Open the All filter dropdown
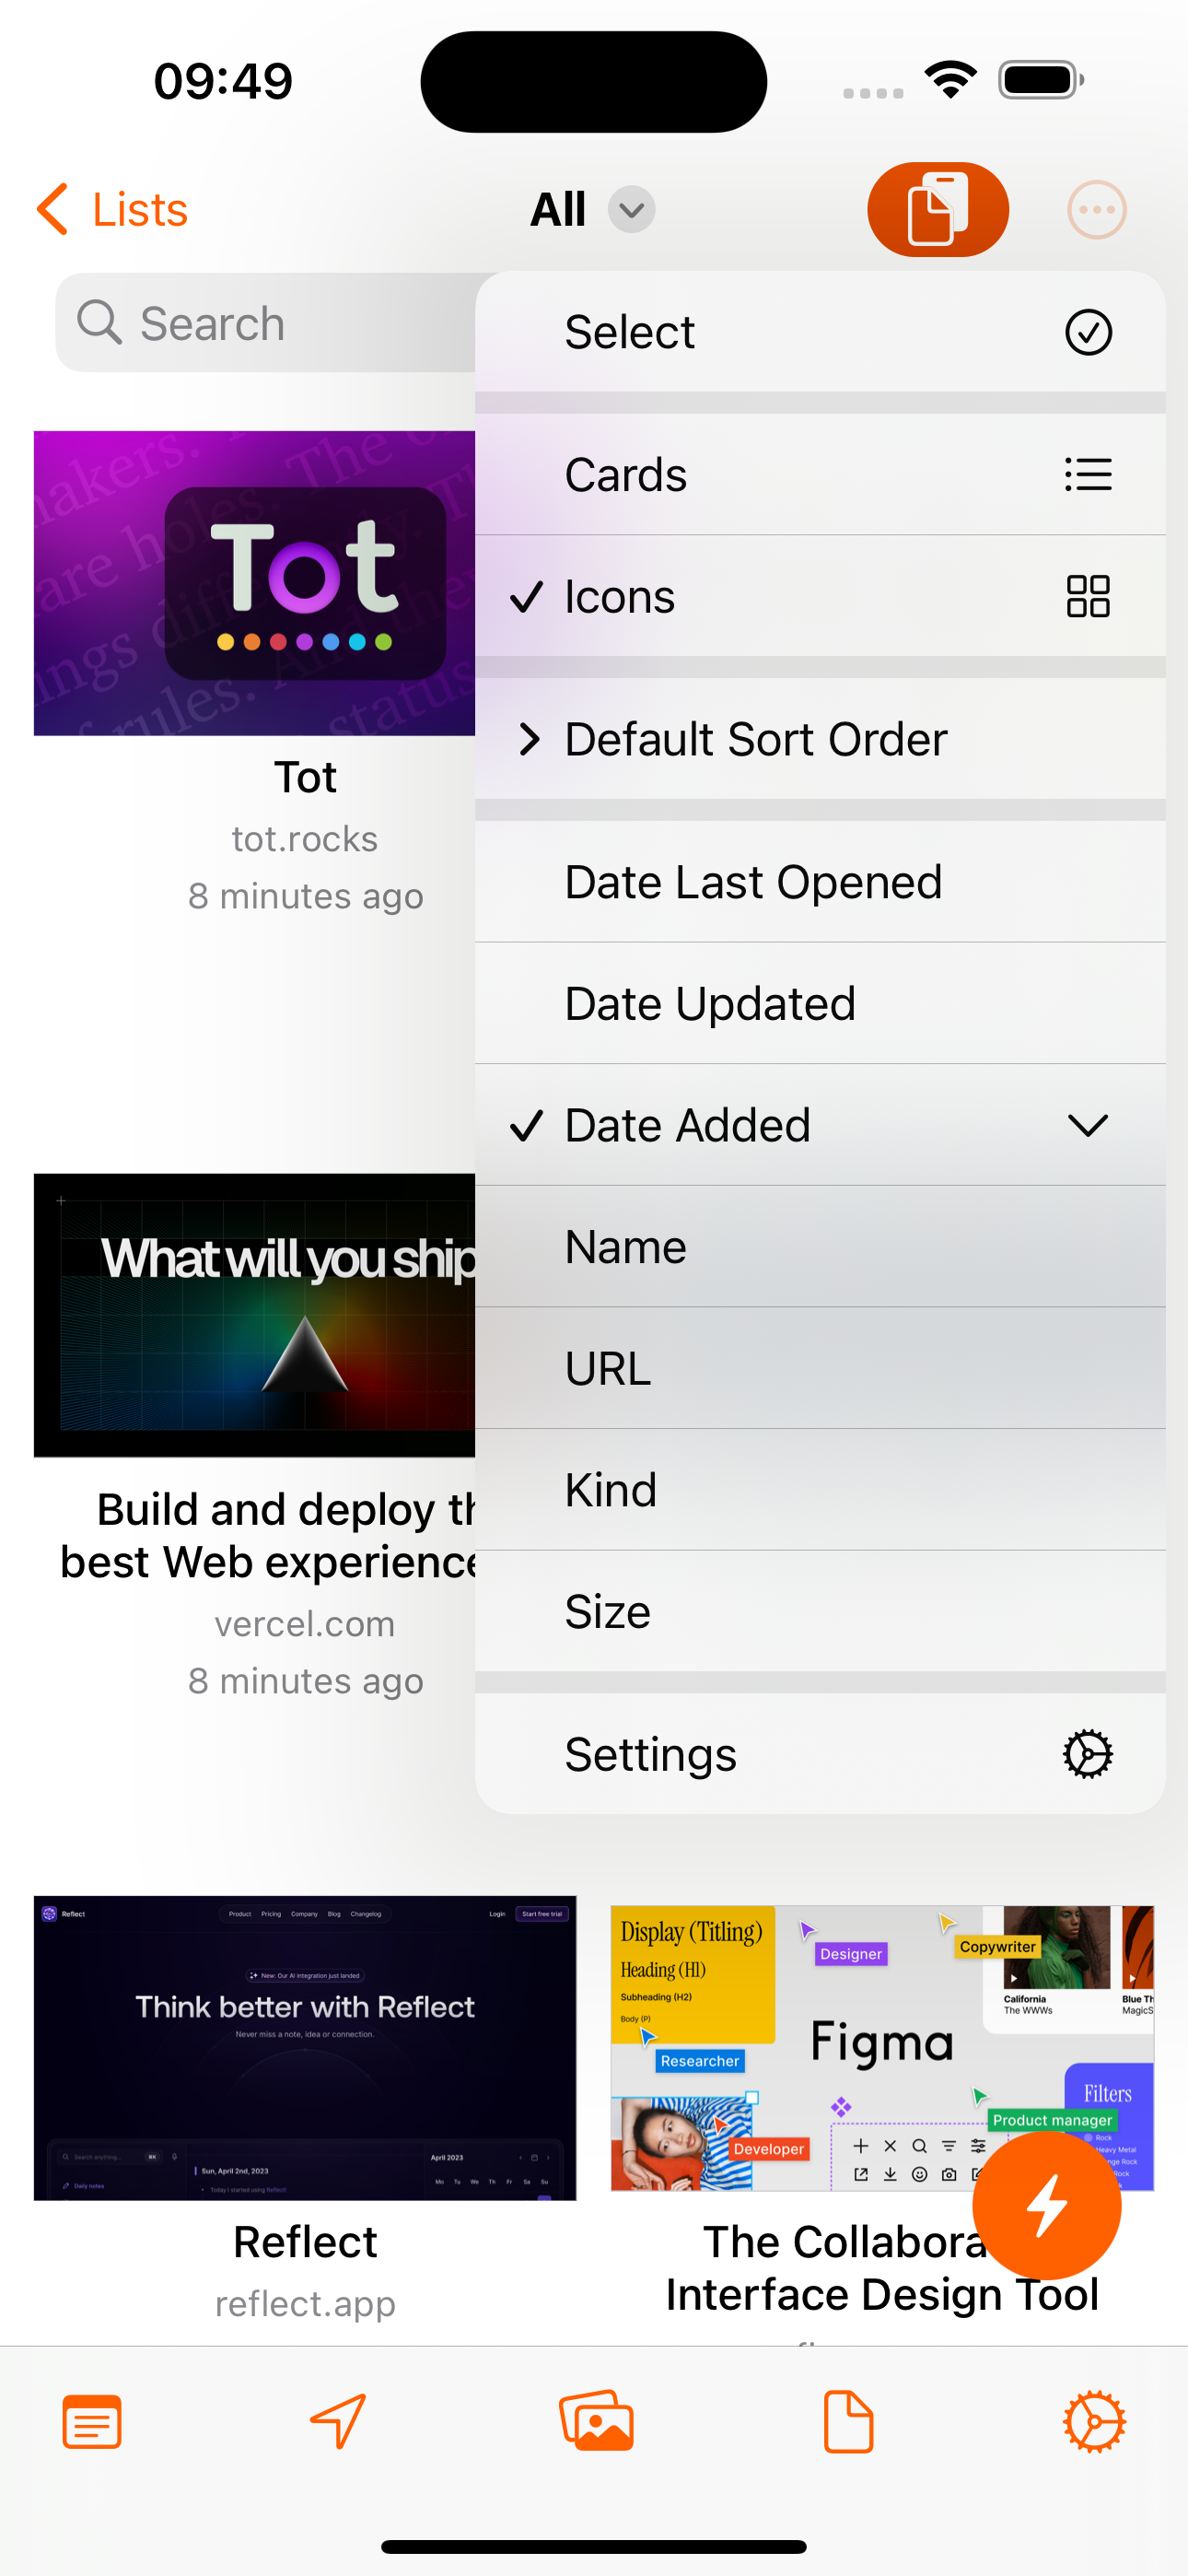Viewport: 1188px width, 2576px height. (593, 209)
